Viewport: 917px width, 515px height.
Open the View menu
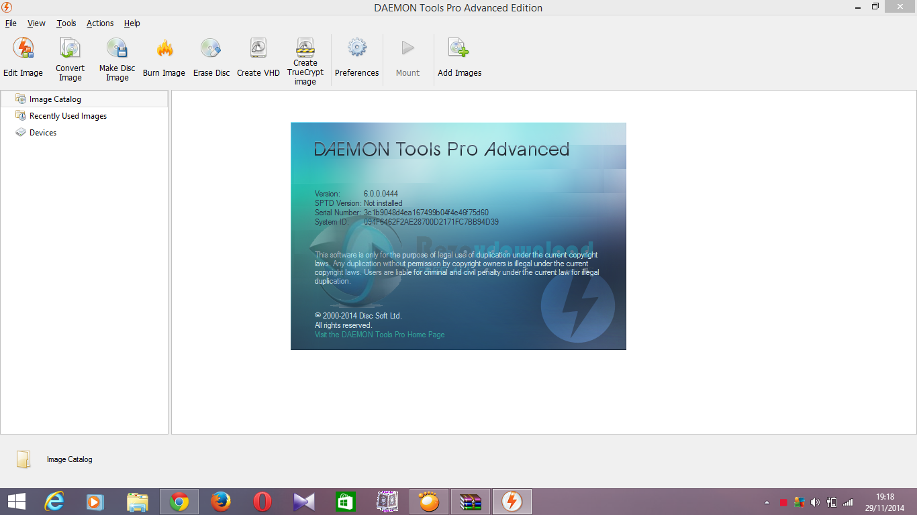tap(36, 23)
